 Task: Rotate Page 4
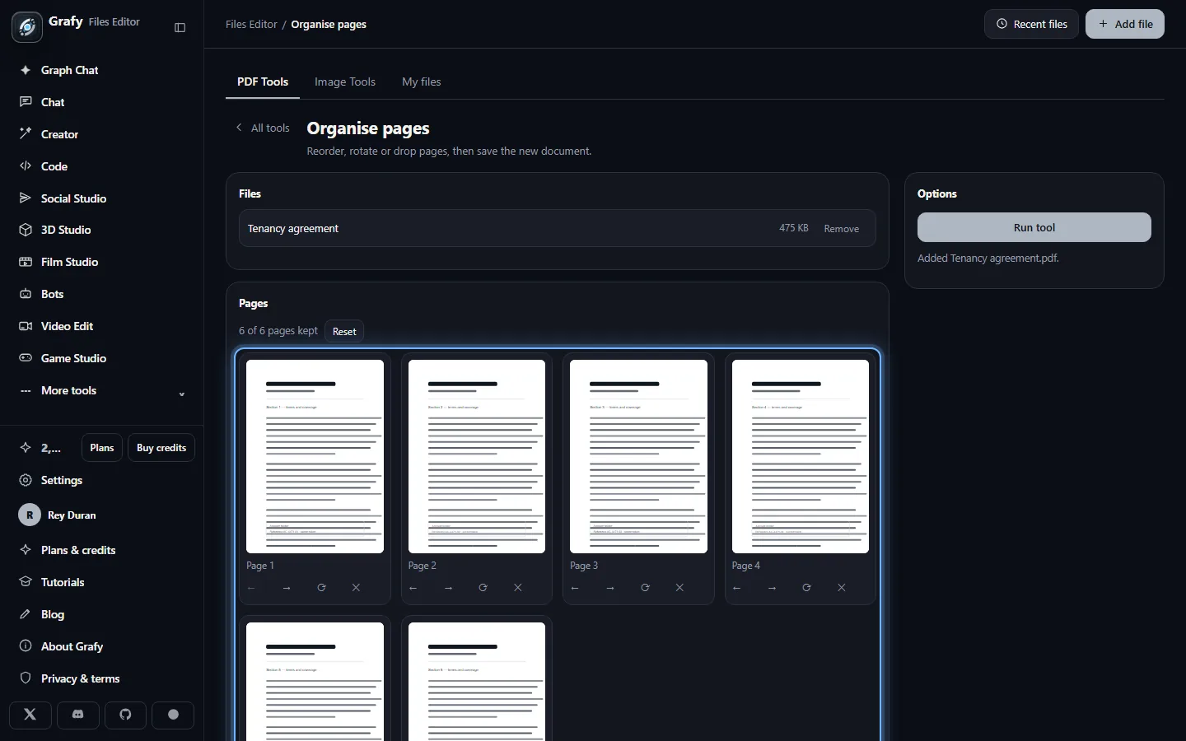(806, 588)
